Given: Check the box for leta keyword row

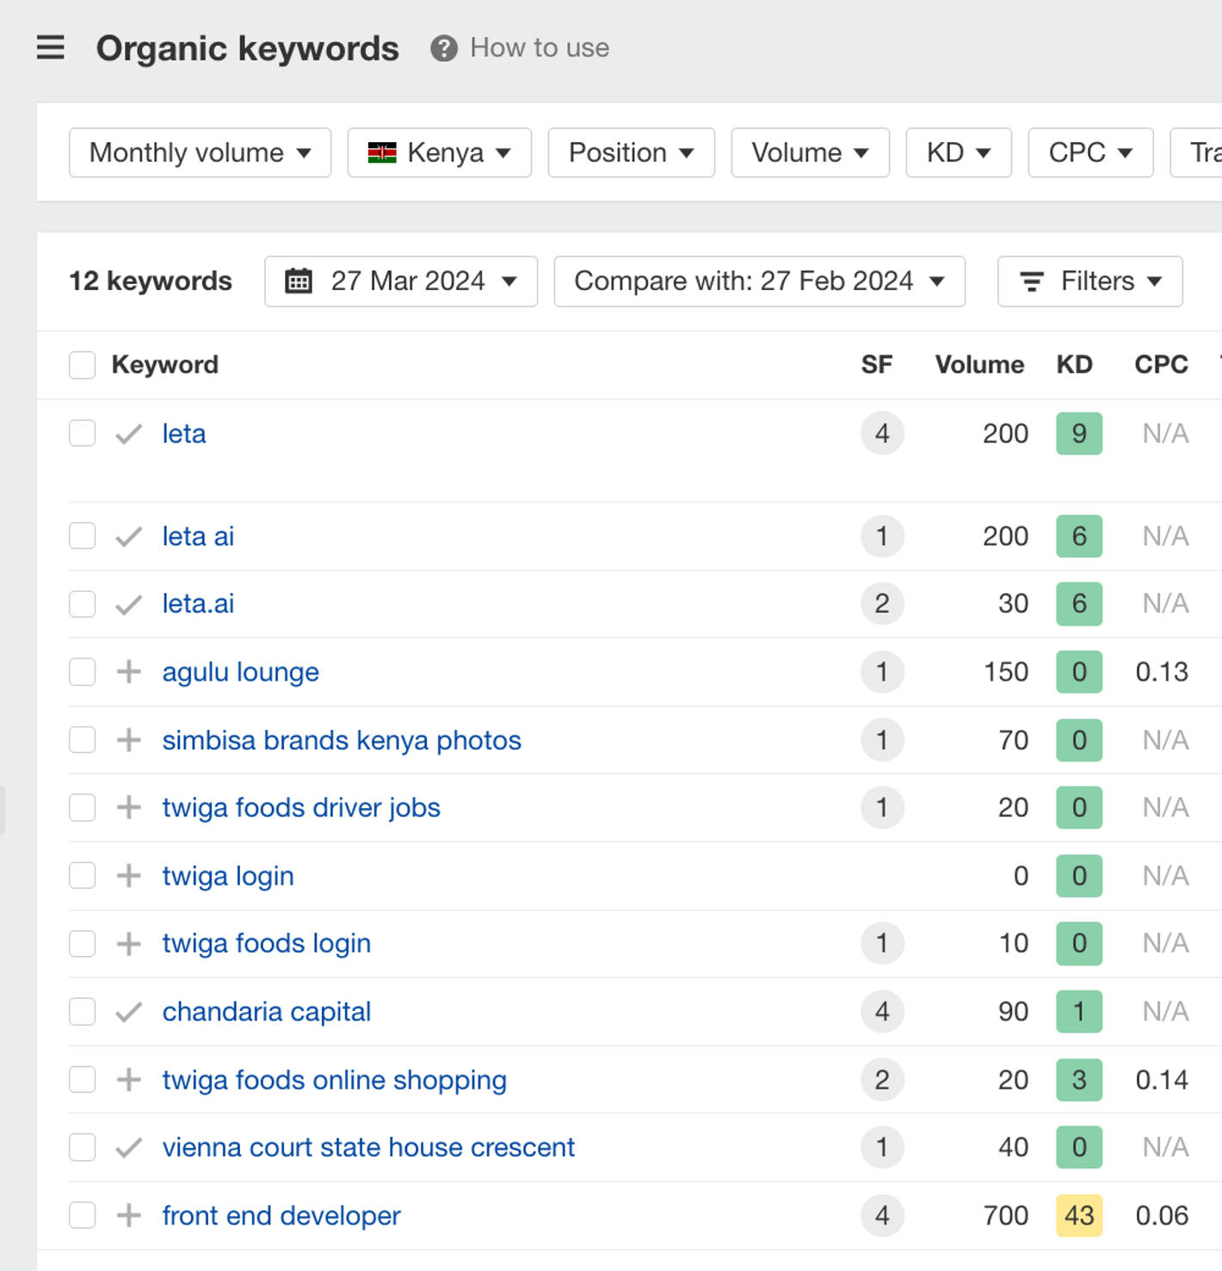Looking at the screenshot, I should tap(83, 433).
